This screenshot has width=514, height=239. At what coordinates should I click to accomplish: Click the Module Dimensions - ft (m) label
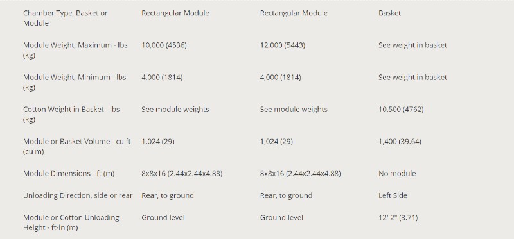coord(69,174)
